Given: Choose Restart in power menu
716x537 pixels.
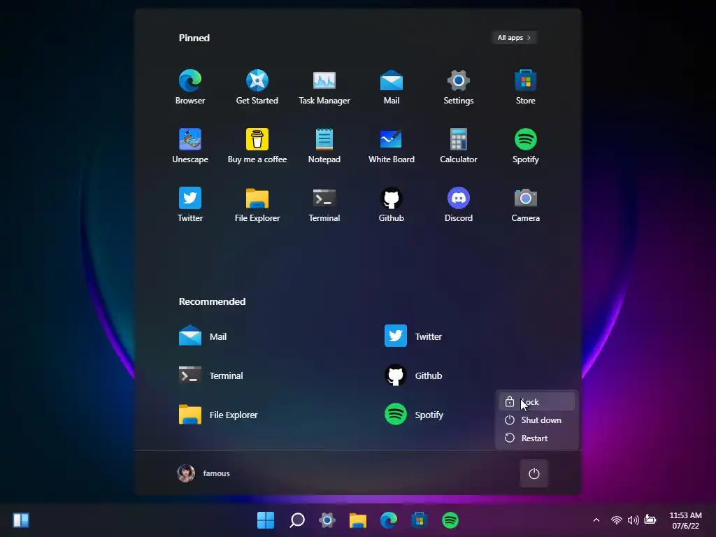Looking at the screenshot, I should pos(536,438).
